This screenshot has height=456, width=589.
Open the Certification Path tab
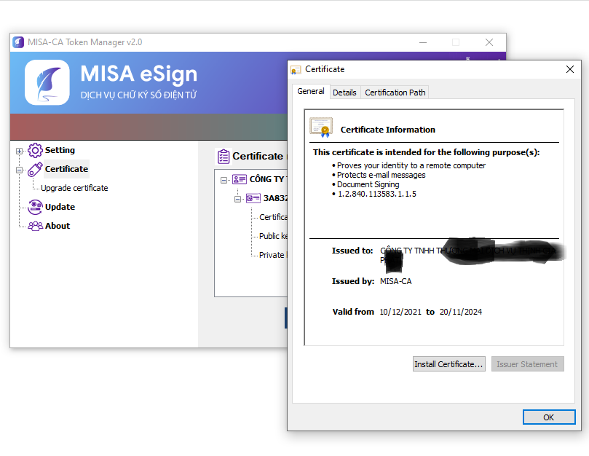point(395,93)
